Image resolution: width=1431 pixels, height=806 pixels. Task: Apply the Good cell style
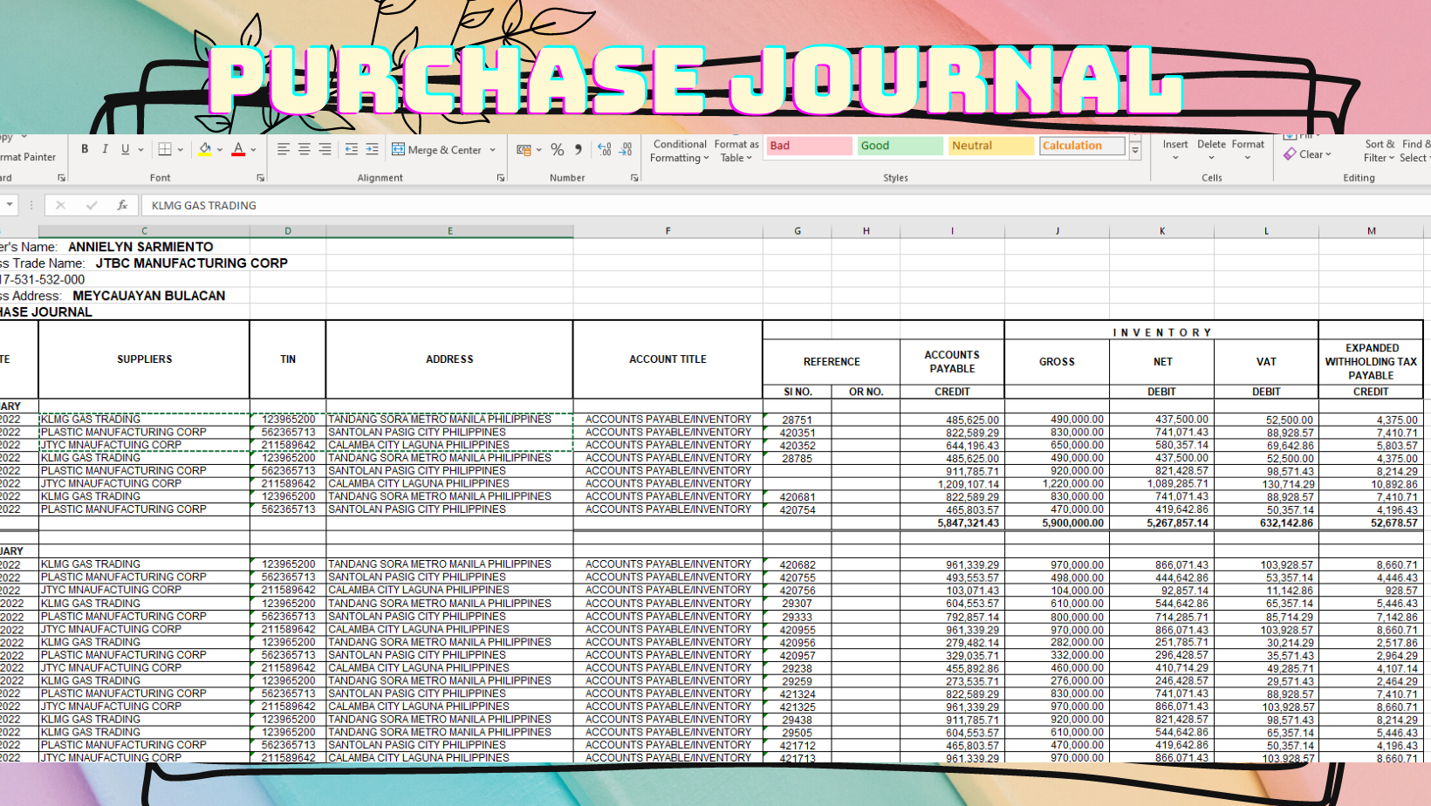point(900,146)
